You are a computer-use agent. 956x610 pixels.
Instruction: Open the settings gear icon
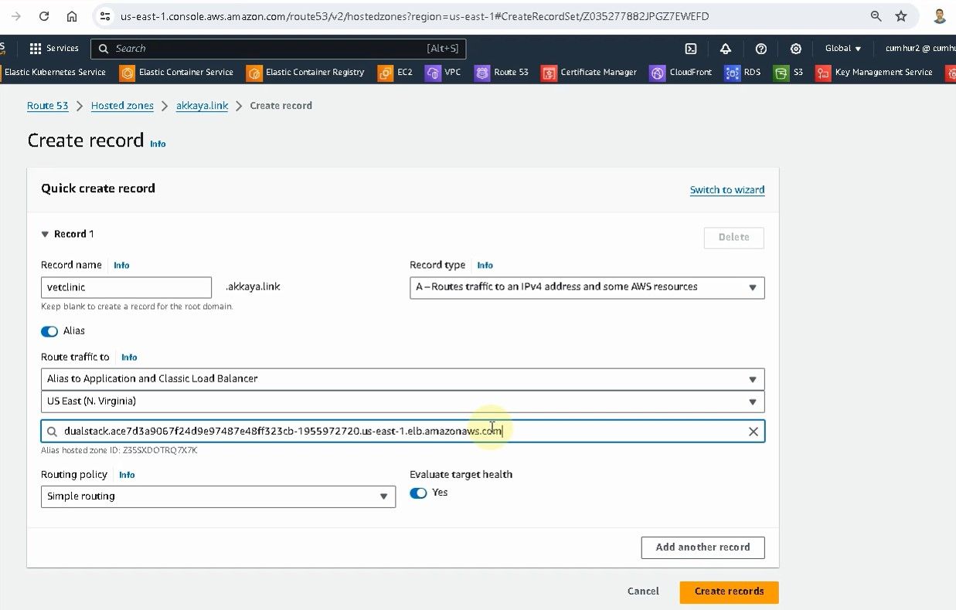click(795, 49)
